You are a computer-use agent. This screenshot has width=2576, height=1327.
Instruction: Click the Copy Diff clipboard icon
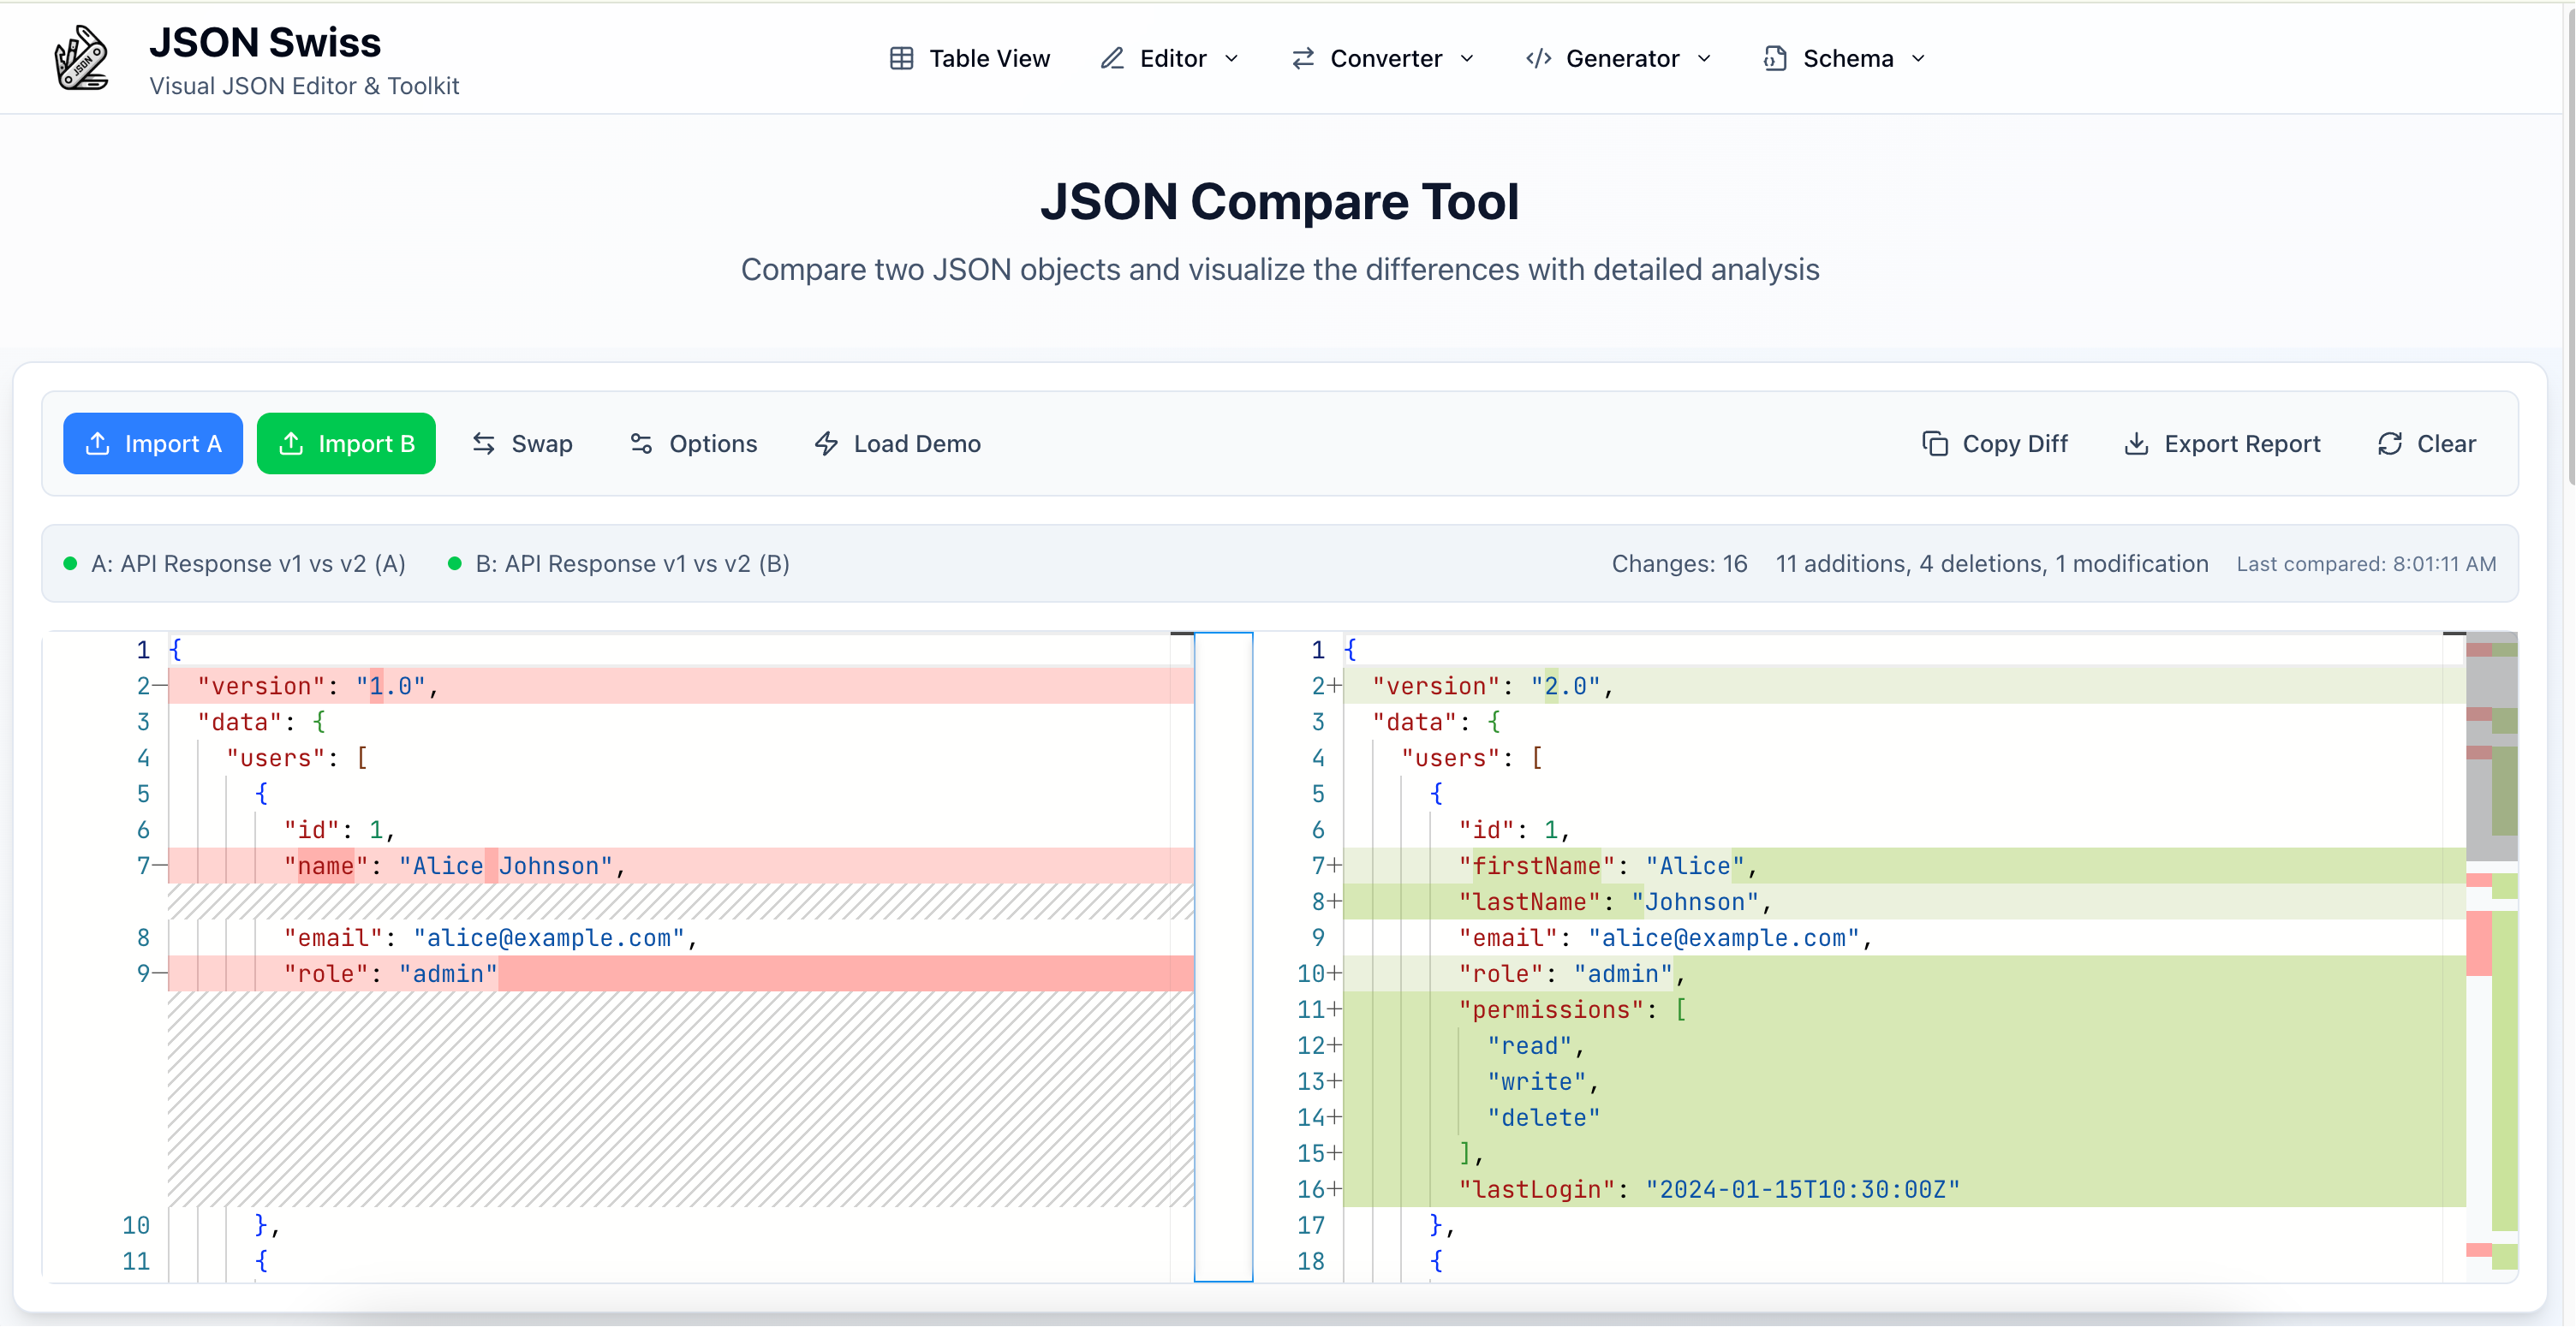[x=1935, y=444]
